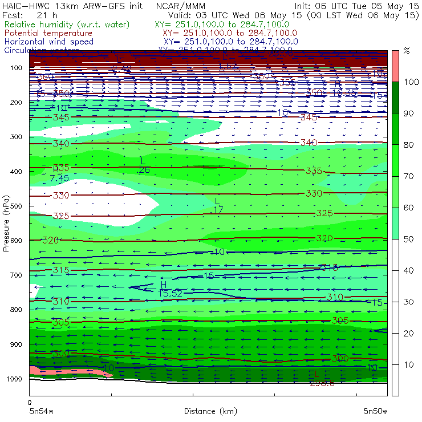Viewport: 422px width, 422px height.
Task: Click the 'H 7.45' maximum marker
Action: [x=59, y=174]
